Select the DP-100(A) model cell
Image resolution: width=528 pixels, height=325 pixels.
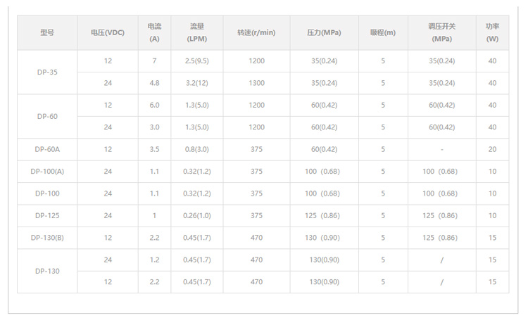tap(47, 172)
